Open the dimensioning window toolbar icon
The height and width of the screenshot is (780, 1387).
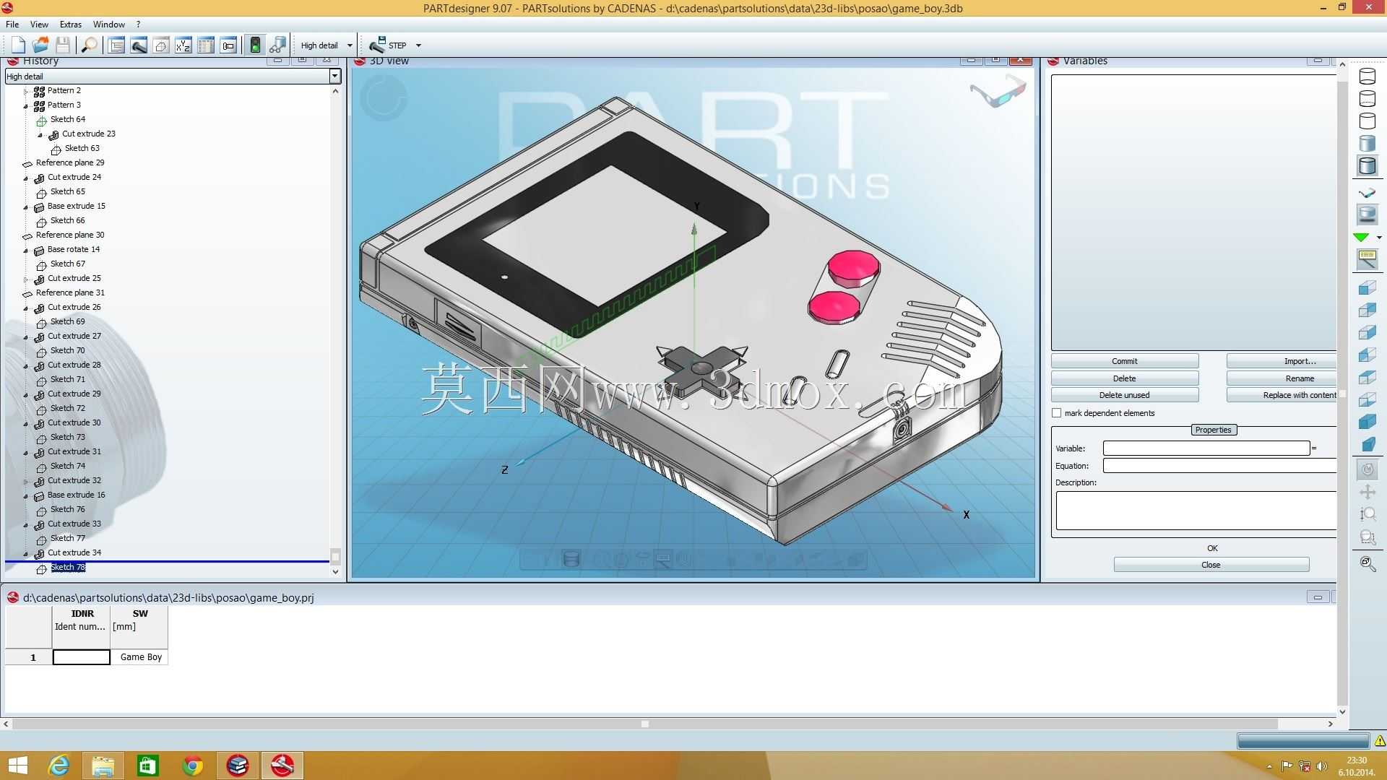tap(228, 45)
